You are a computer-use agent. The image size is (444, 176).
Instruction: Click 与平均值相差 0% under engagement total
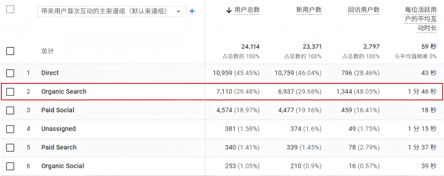pos(415,56)
